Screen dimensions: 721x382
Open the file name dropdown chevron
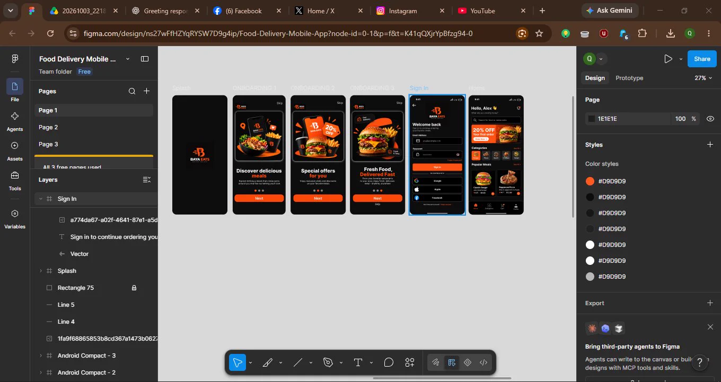click(x=127, y=59)
